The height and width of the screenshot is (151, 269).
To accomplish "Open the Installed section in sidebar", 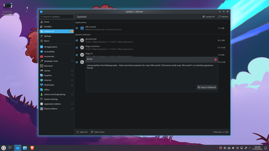I will coord(56,26).
